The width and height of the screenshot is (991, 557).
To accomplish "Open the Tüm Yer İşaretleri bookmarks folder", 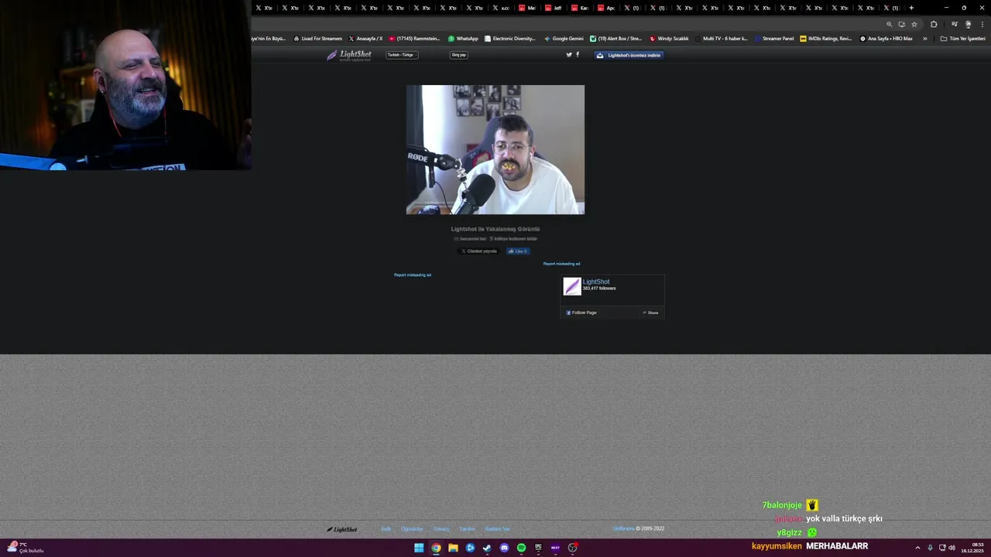I will (x=962, y=39).
